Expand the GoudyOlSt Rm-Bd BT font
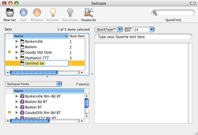The image size is (198, 135). pyautogui.click(x=17, y=112)
